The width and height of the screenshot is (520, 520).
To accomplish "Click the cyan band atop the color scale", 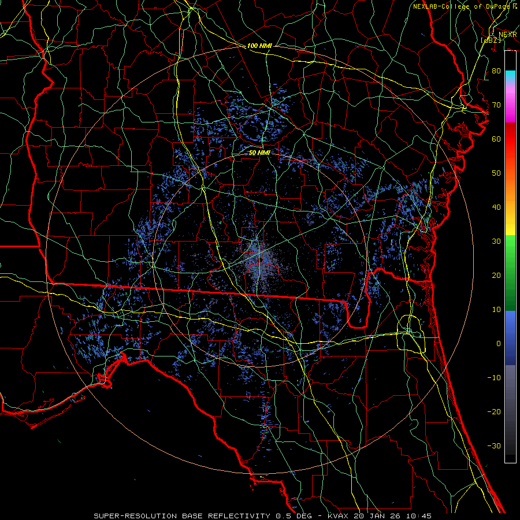I will coord(510,76).
